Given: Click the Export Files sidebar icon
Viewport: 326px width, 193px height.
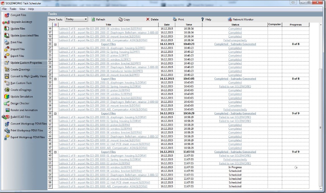Looking at the screenshot, I should coord(7,56).
